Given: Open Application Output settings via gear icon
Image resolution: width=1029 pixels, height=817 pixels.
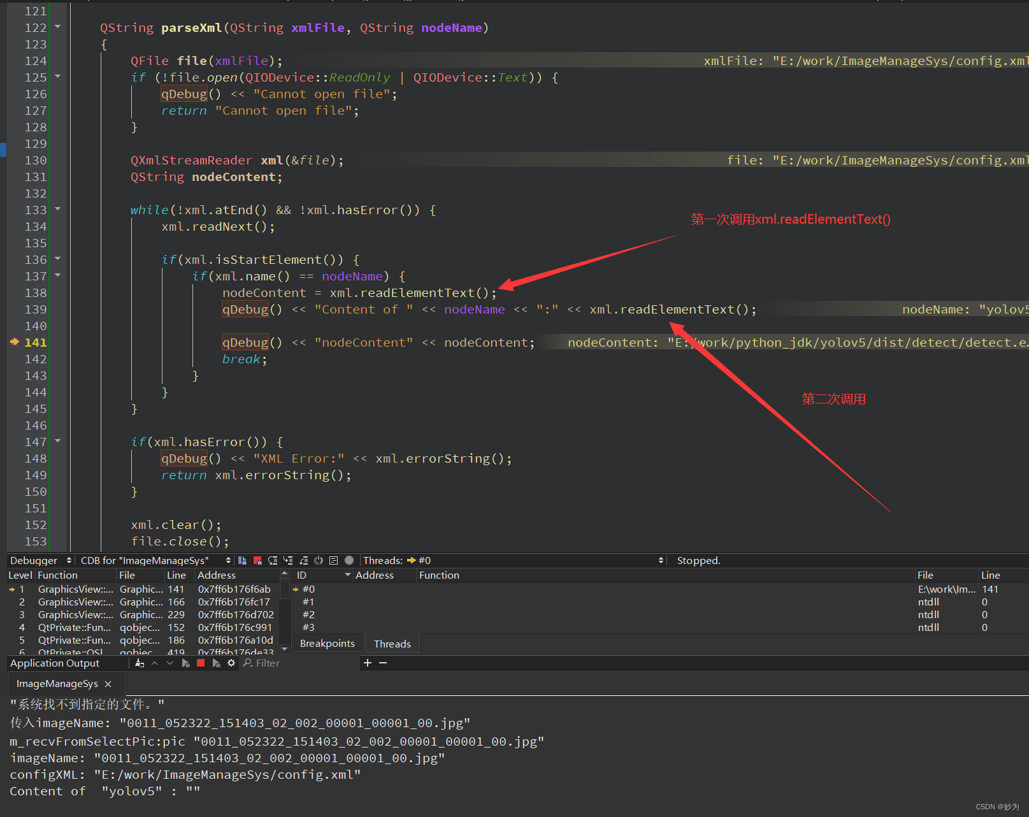Looking at the screenshot, I should pyautogui.click(x=231, y=663).
